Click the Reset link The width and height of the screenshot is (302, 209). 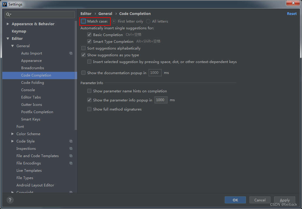point(292,14)
